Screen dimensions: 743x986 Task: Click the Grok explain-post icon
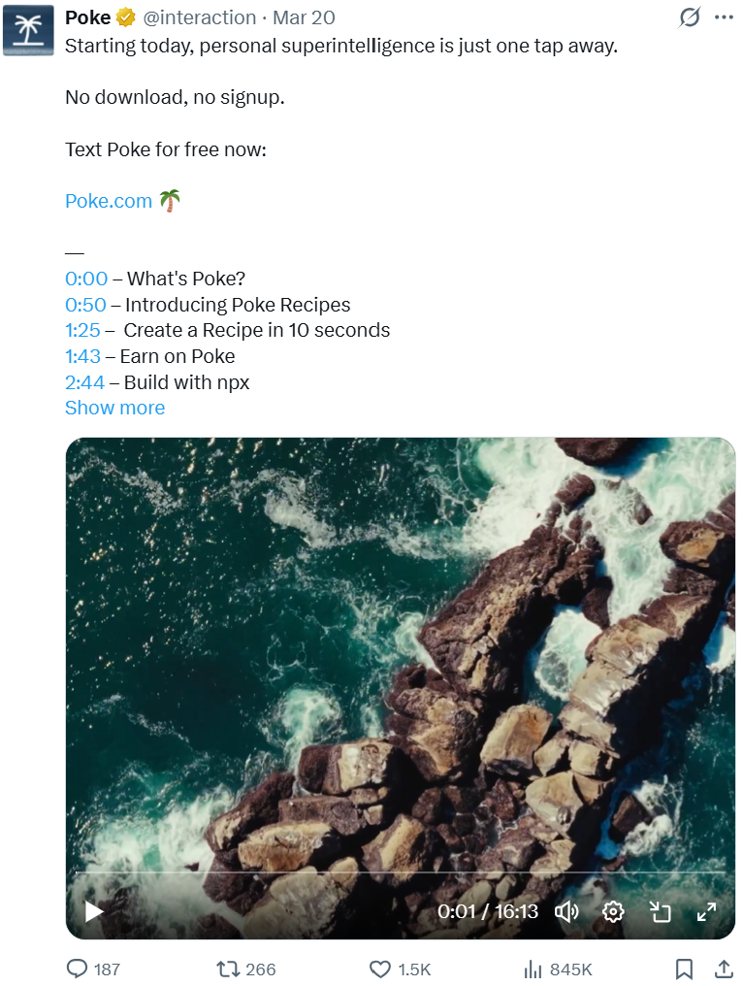point(690,17)
